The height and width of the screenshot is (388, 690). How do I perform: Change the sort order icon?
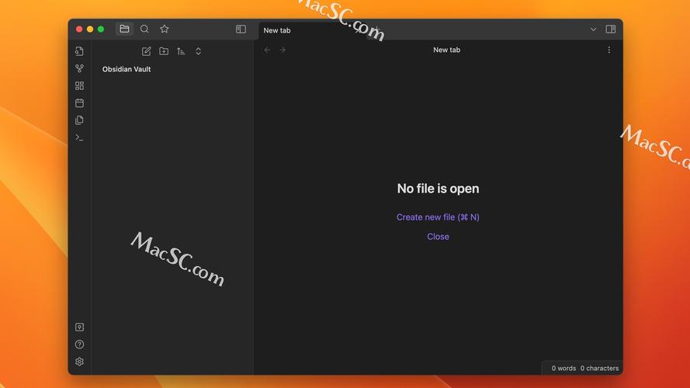click(181, 51)
